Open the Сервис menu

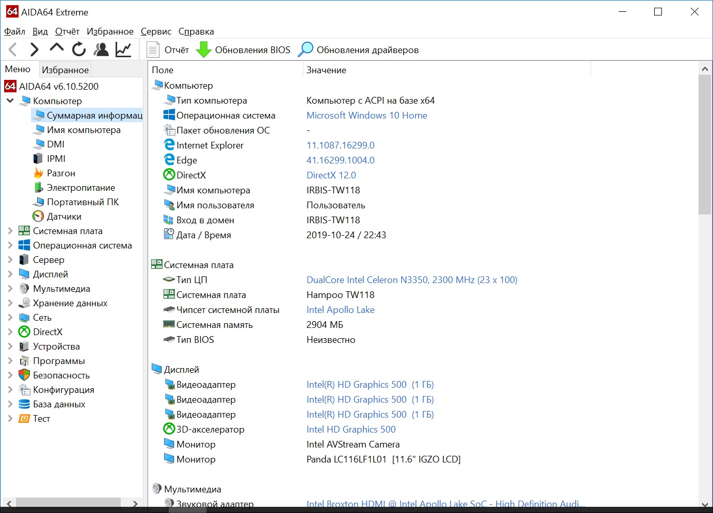pyautogui.click(x=156, y=31)
